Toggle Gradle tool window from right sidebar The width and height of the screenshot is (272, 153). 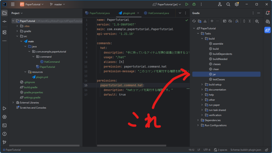click(x=267, y=30)
